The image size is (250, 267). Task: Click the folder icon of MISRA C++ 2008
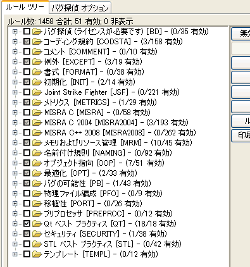[x=37, y=133]
